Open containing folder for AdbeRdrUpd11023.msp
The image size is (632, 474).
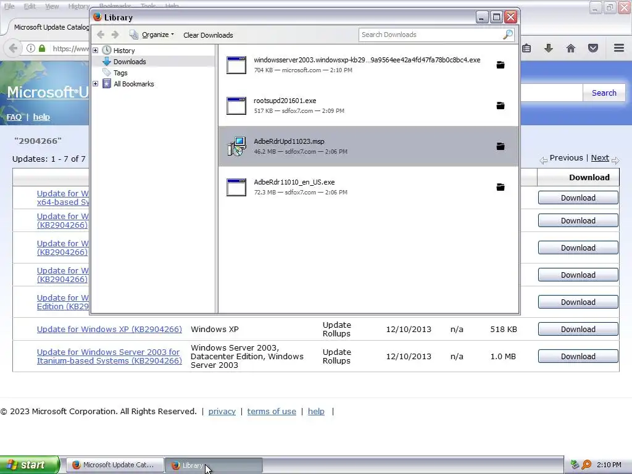500,146
